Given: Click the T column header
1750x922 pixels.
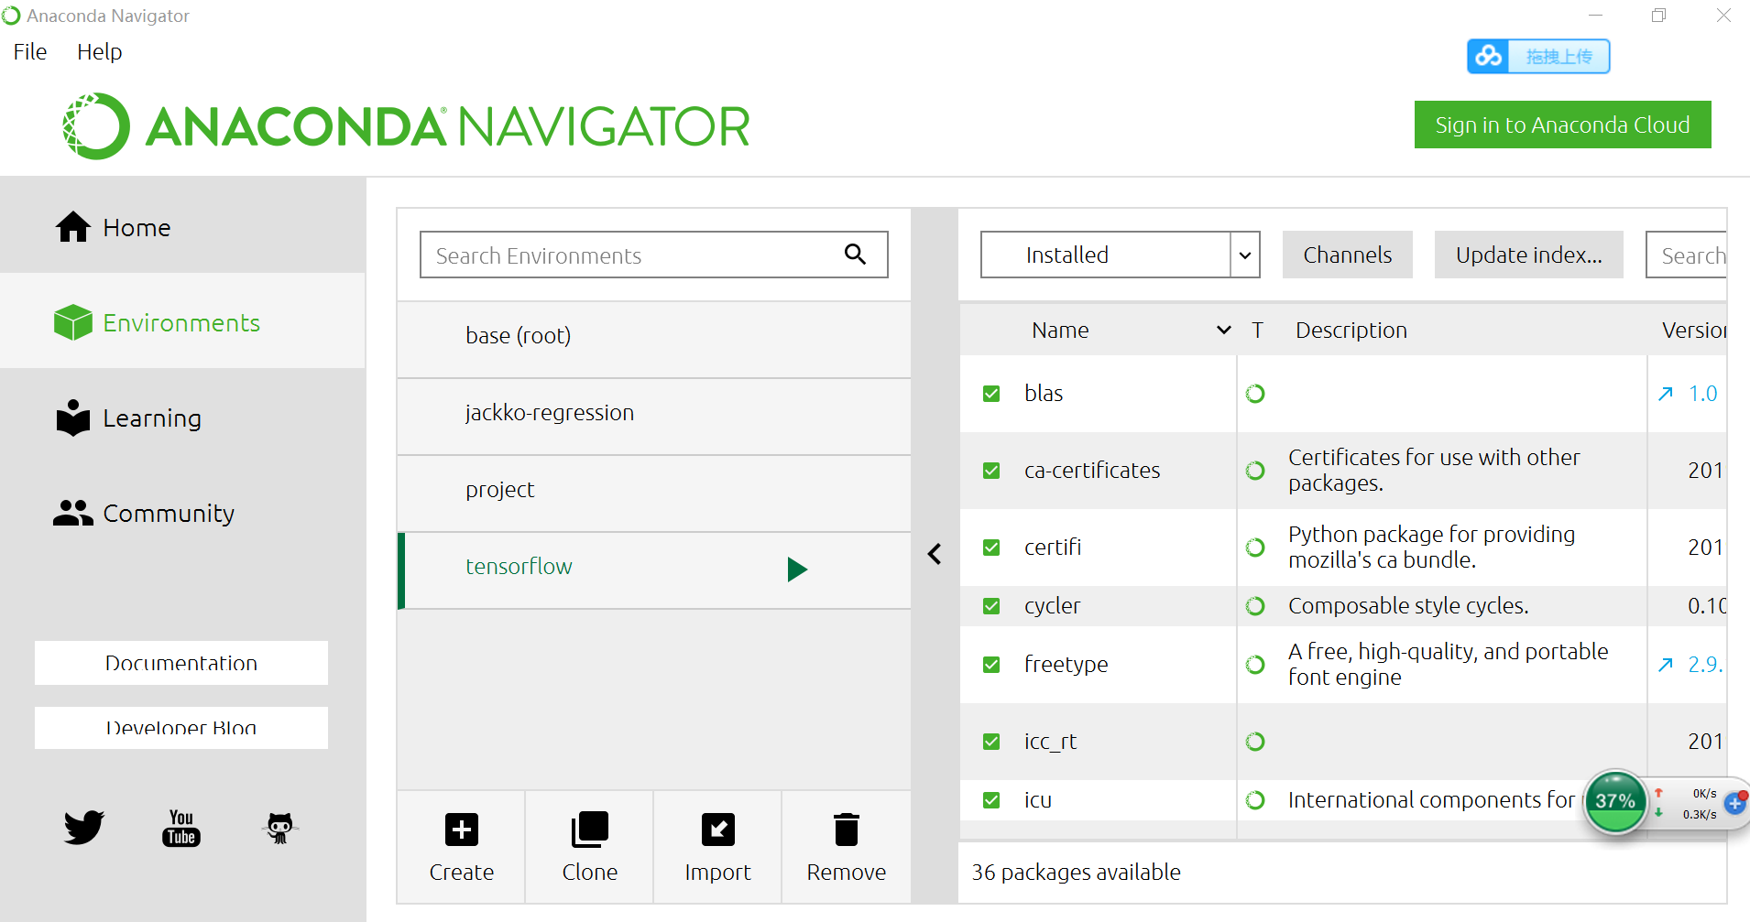Looking at the screenshot, I should (x=1257, y=330).
